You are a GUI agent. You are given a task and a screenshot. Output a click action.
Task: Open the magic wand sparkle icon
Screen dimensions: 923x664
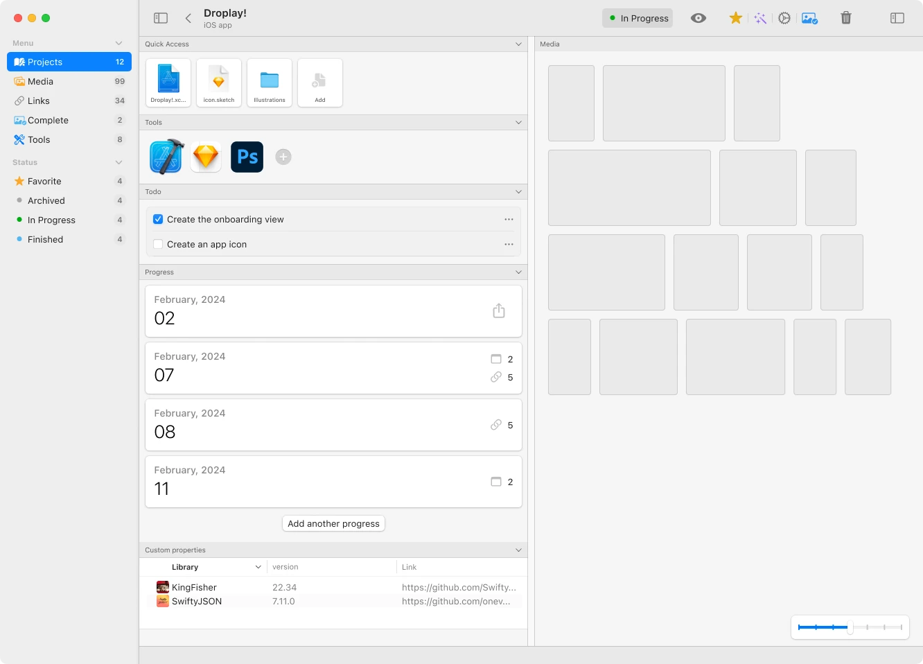pyautogui.click(x=760, y=18)
